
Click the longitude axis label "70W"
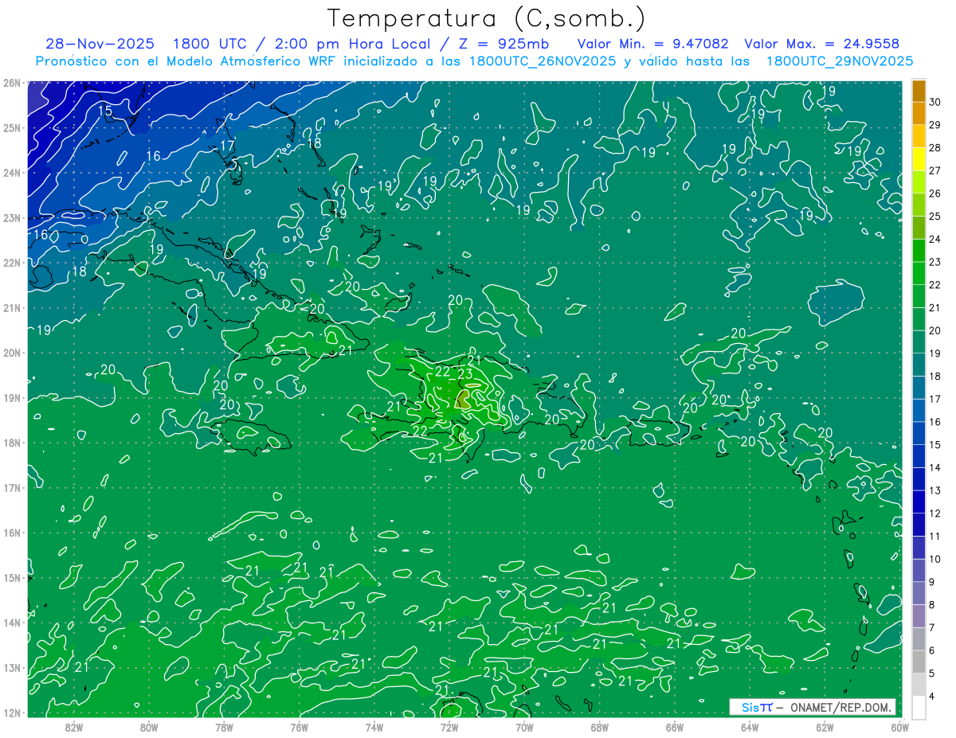524,727
